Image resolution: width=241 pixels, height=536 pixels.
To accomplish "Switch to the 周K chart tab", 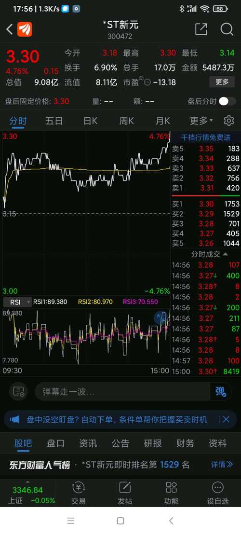I will point(127,121).
